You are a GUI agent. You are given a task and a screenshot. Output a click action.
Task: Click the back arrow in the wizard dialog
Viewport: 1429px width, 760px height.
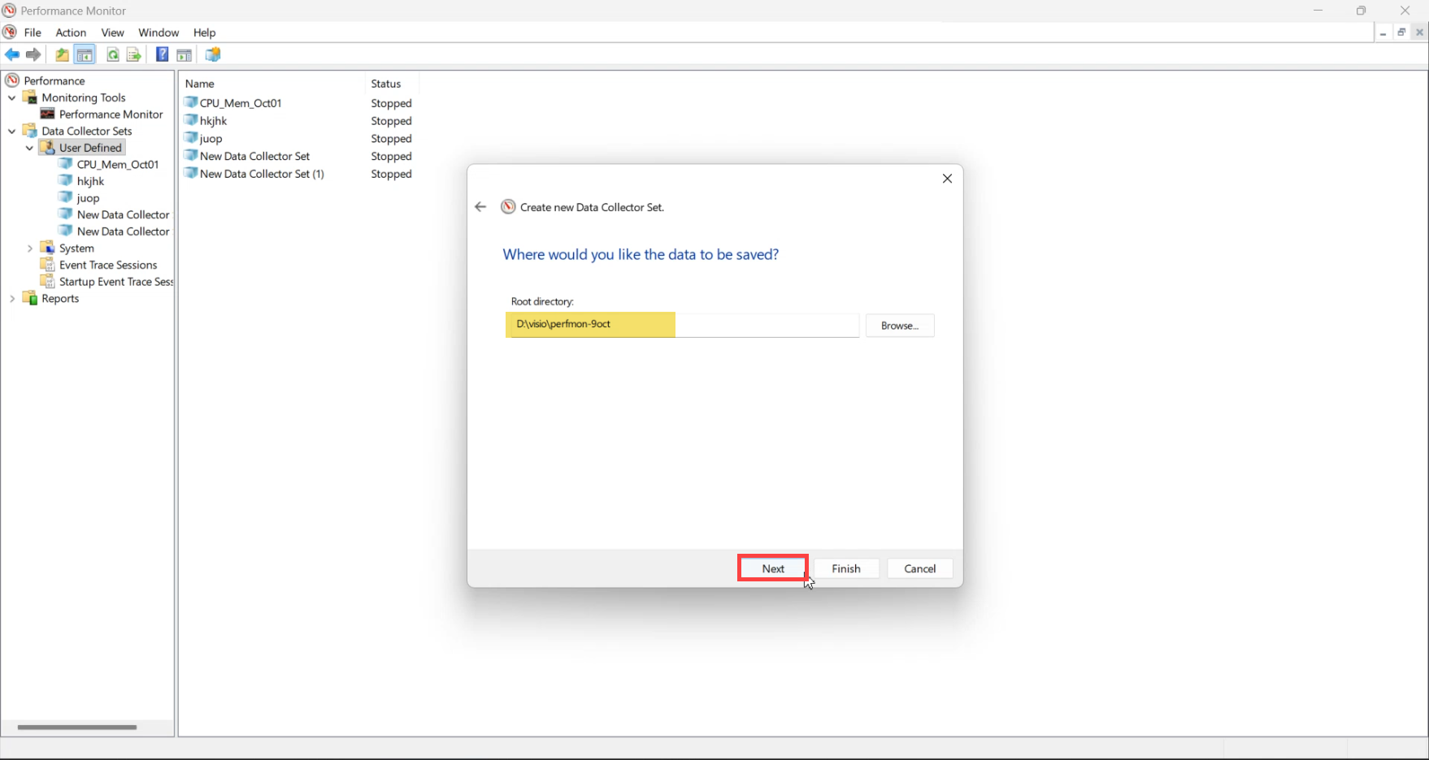point(480,207)
